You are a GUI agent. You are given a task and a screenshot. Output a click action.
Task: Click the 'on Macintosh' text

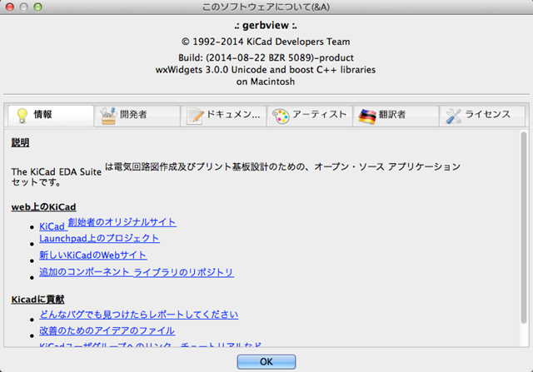pyautogui.click(x=266, y=82)
